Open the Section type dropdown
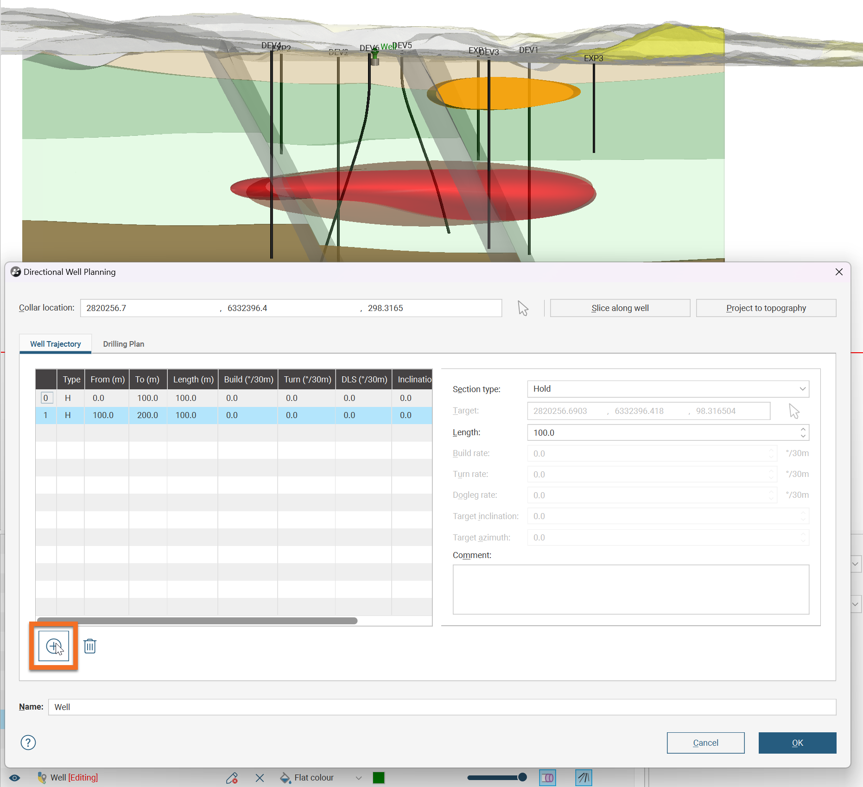The image size is (863, 787). 668,389
